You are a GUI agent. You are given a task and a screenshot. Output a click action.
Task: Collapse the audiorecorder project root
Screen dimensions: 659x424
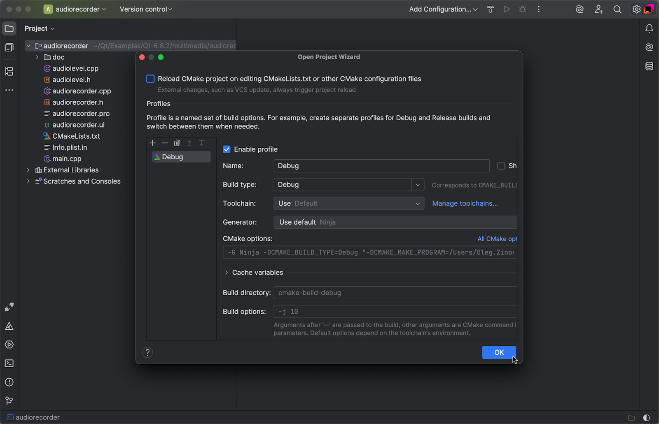pos(28,46)
